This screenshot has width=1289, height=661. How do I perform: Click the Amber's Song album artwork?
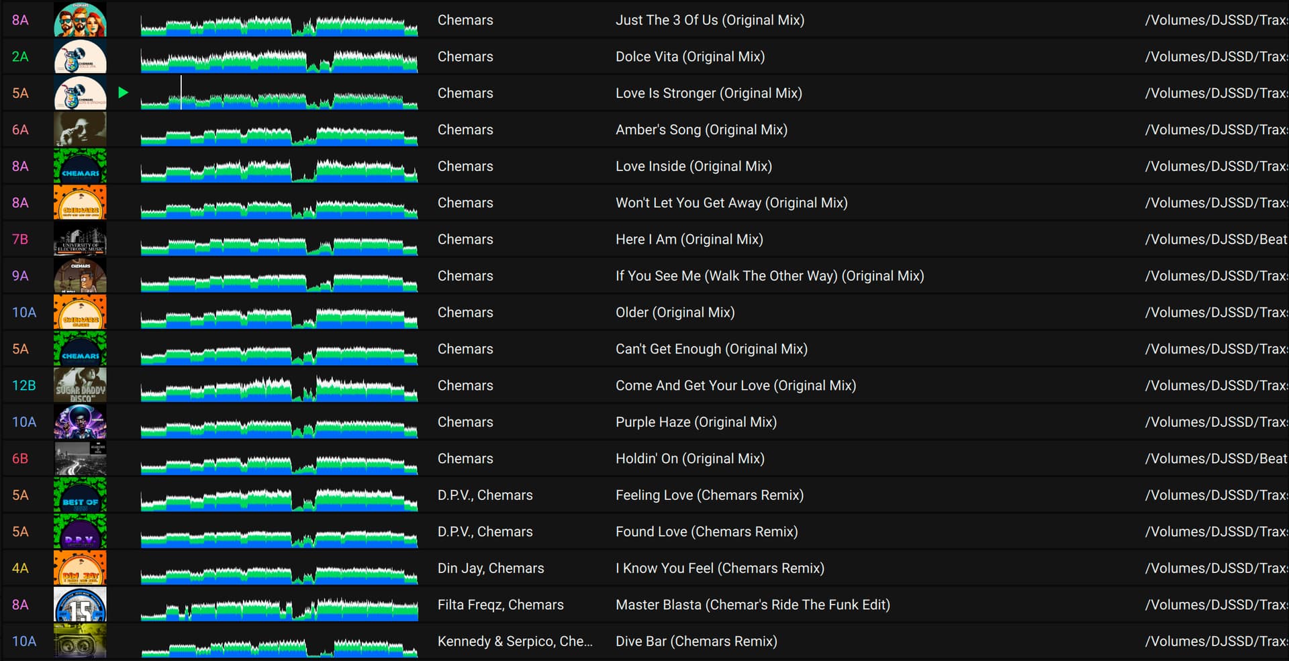point(80,130)
